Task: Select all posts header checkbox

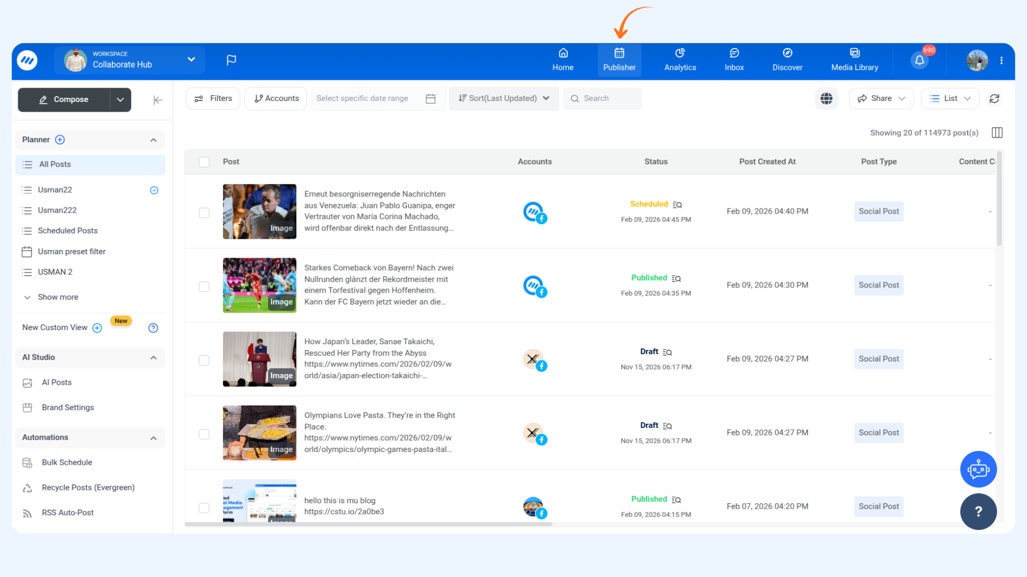Action: [x=204, y=162]
